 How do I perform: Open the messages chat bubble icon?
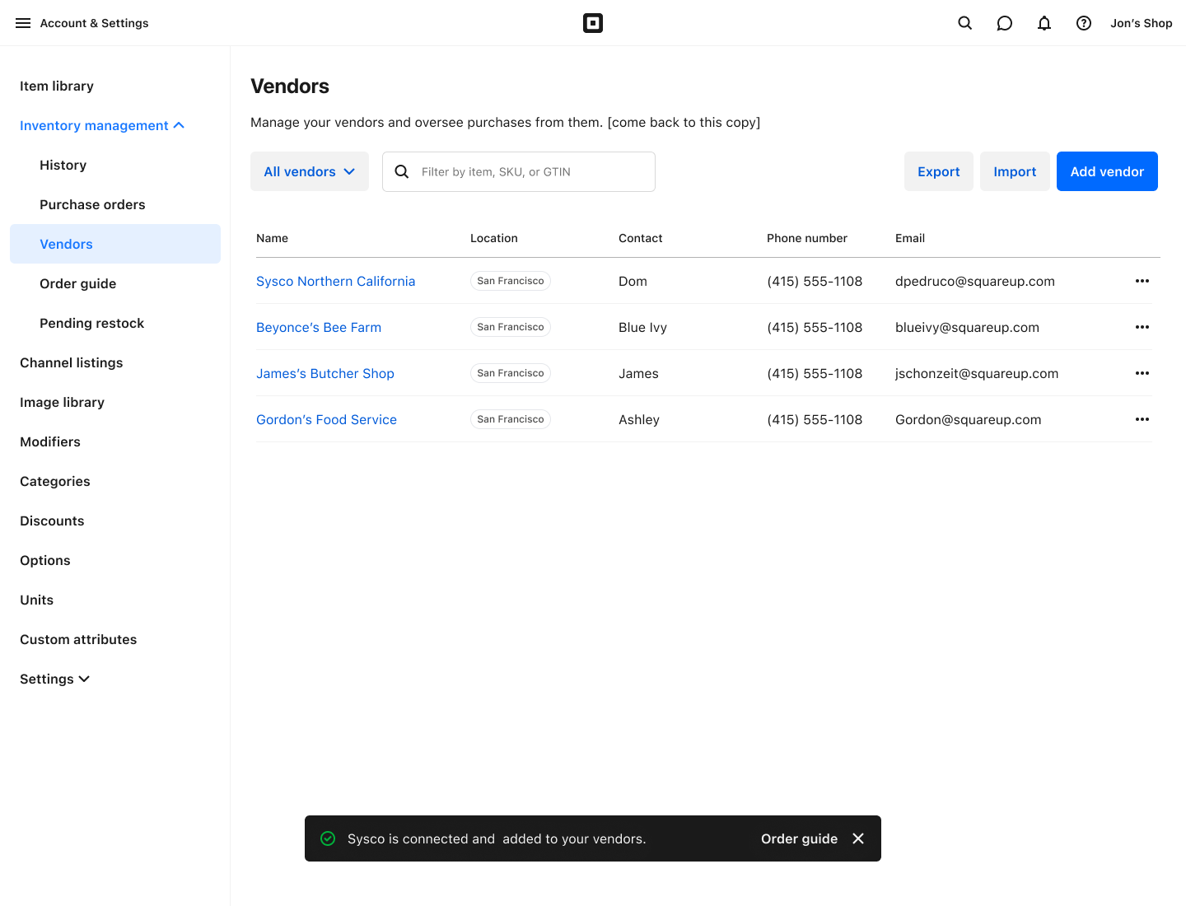pos(1005,23)
